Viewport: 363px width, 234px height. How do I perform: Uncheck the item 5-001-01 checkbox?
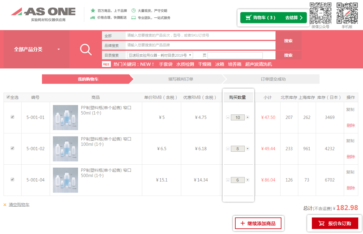12,117
